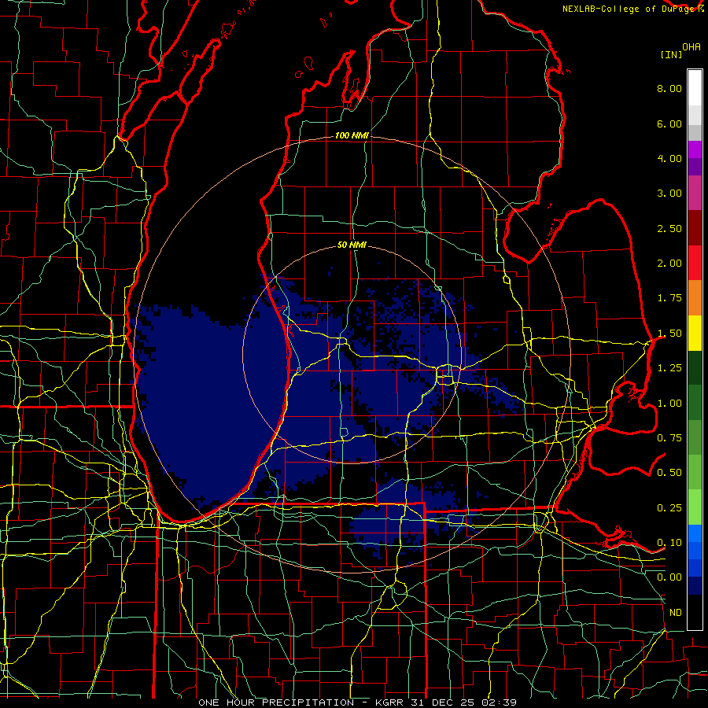The width and height of the screenshot is (708, 708).
Task: Pick the bright red swatch beside 2.00
Action: [695, 263]
